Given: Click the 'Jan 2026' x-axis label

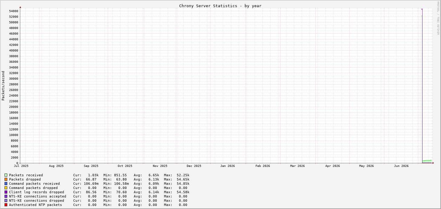Looking at the screenshot, I should click(x=228, y=166).
